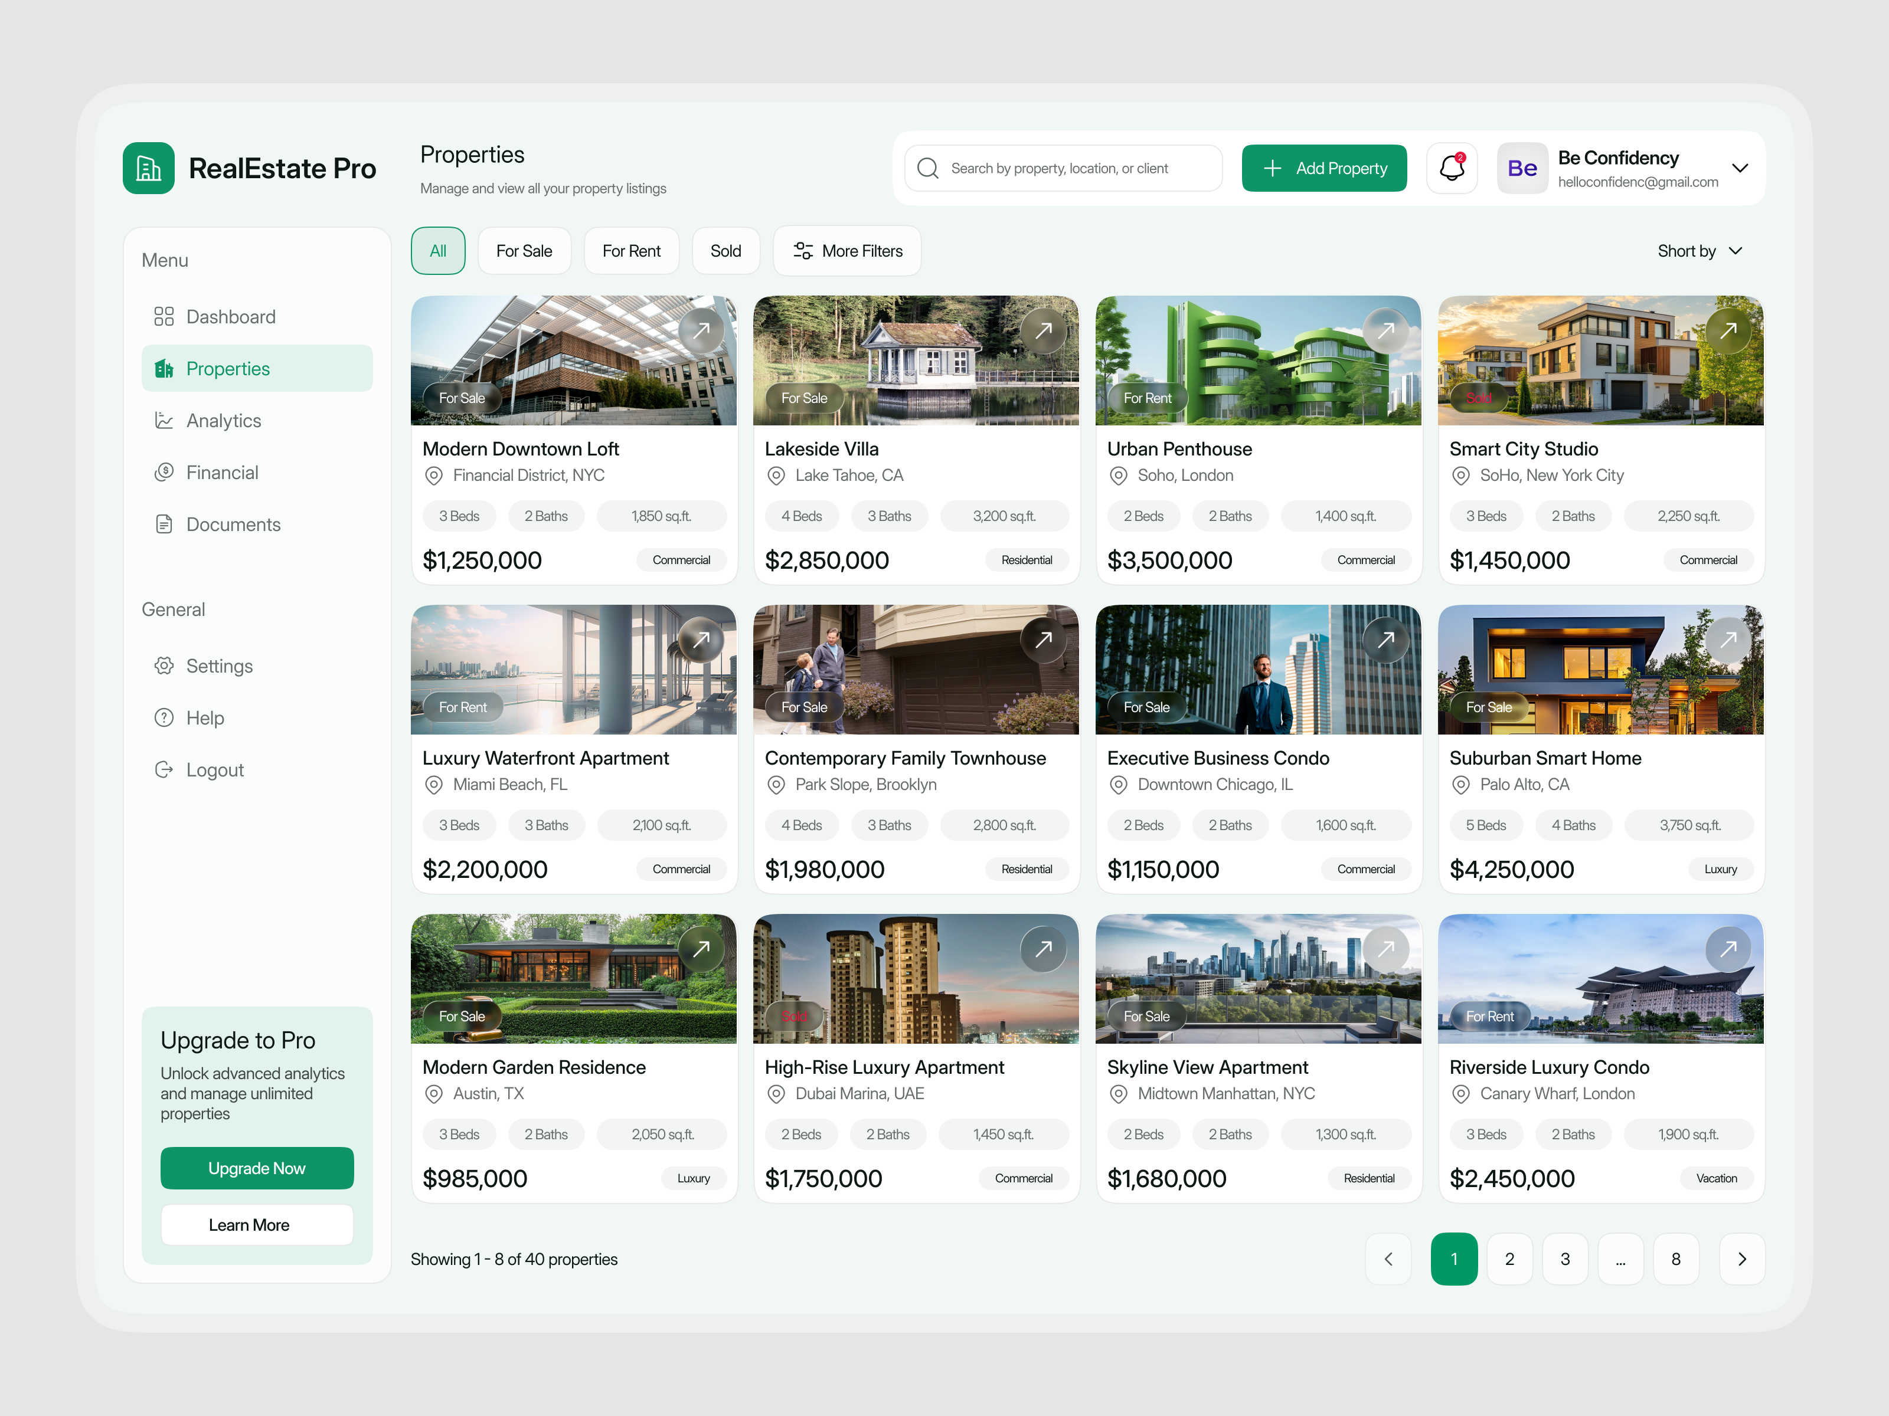
Task: Select the Sold filter tab
Action: (725, 250)
